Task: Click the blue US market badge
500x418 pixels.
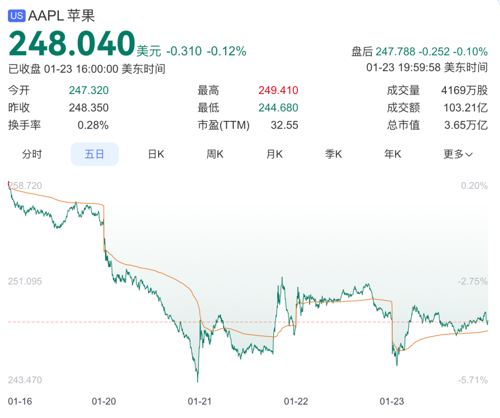Action: pyautogui.click(x=17, y=16)
